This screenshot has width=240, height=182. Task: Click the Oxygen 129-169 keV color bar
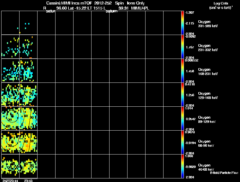[x=182, y=94]
